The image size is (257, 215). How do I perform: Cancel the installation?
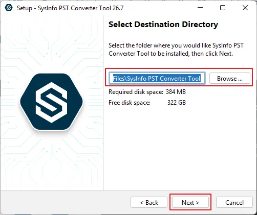(x=234, y=202)
